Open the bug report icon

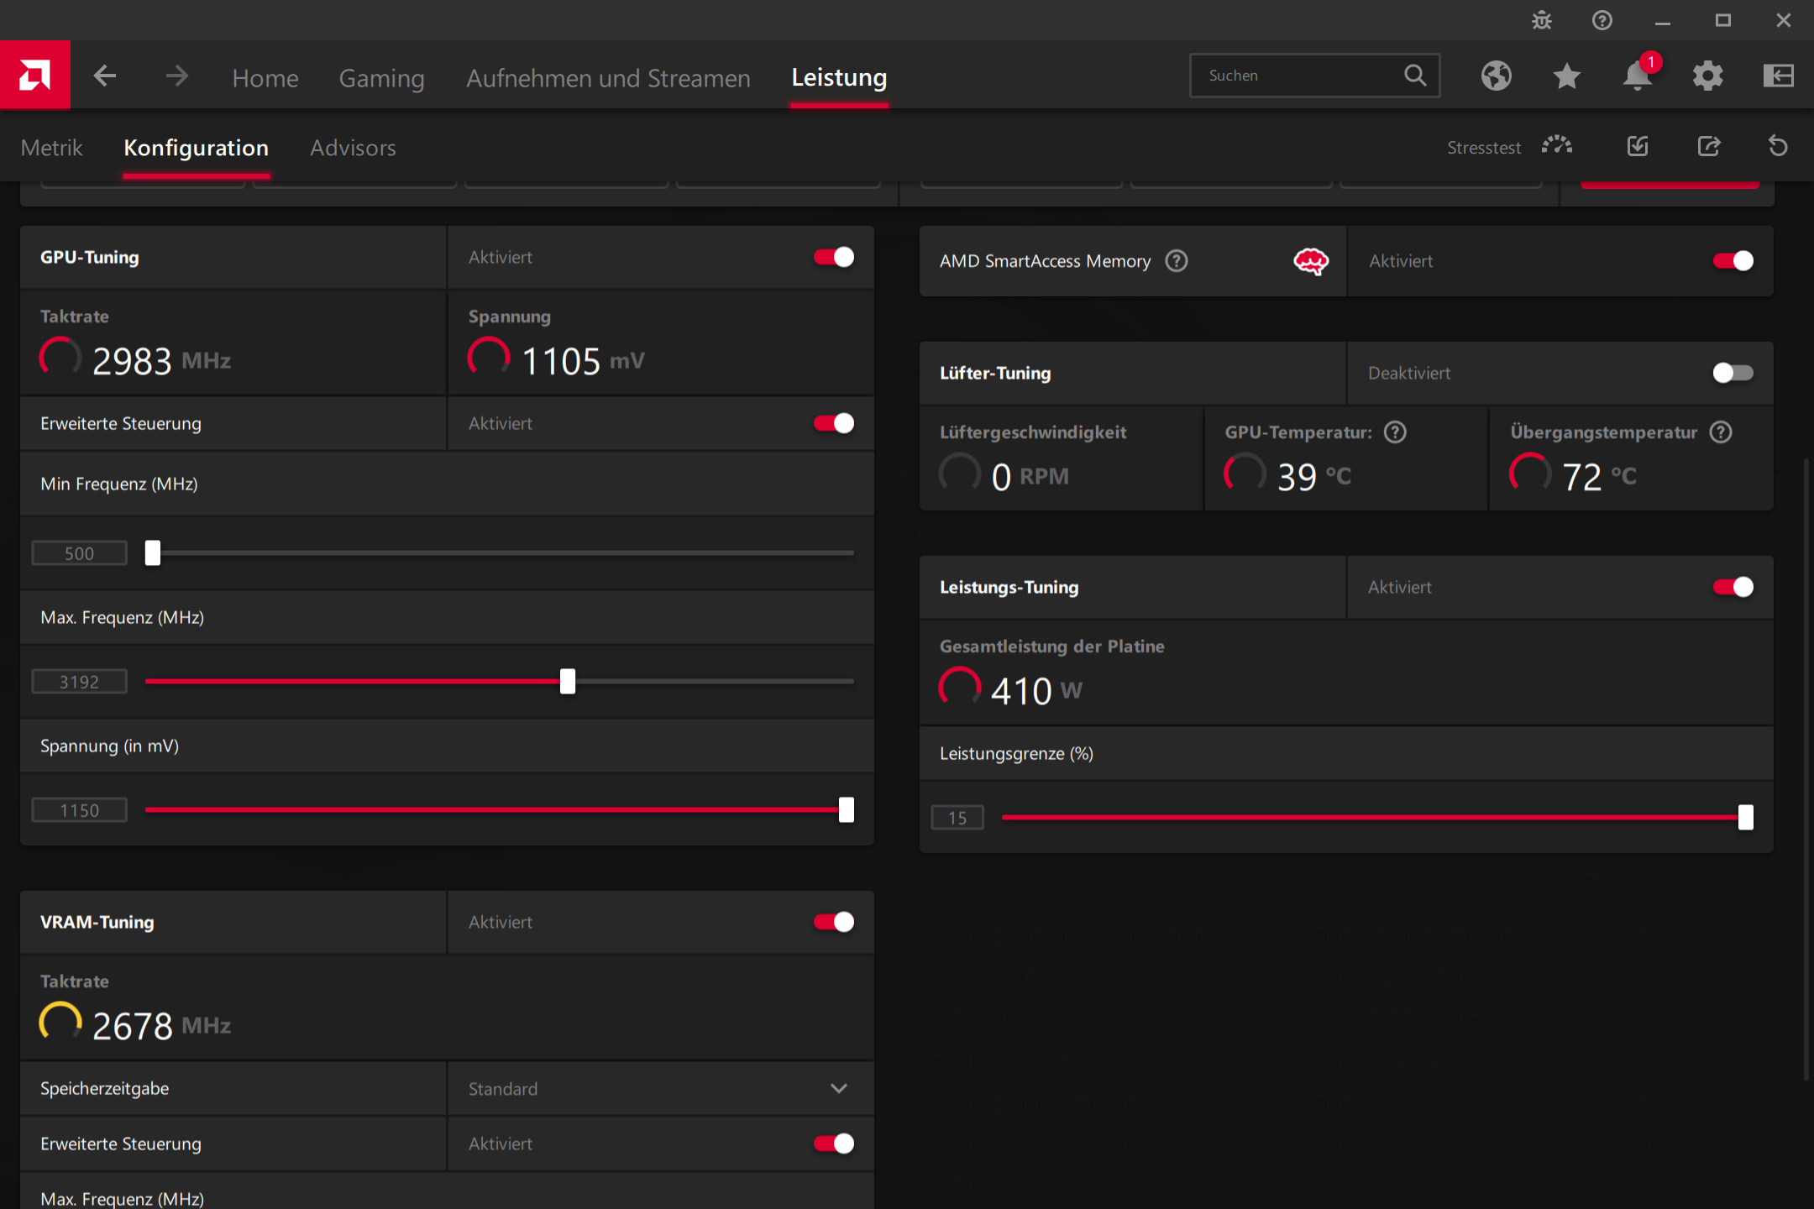click(x=1541, y=20)
